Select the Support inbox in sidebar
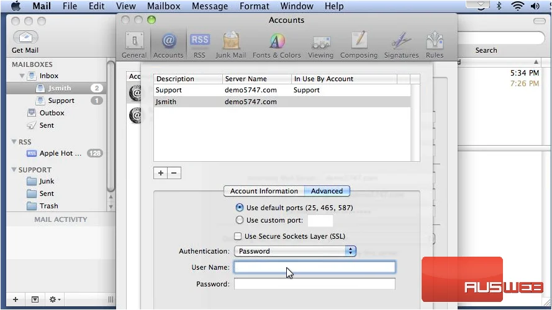The image size is (552, 310). pyautogui.click(x=57, y=100)
